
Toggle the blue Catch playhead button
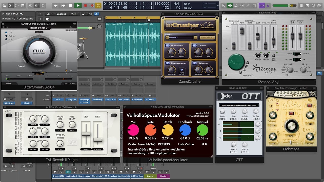[x=97, y=14]
